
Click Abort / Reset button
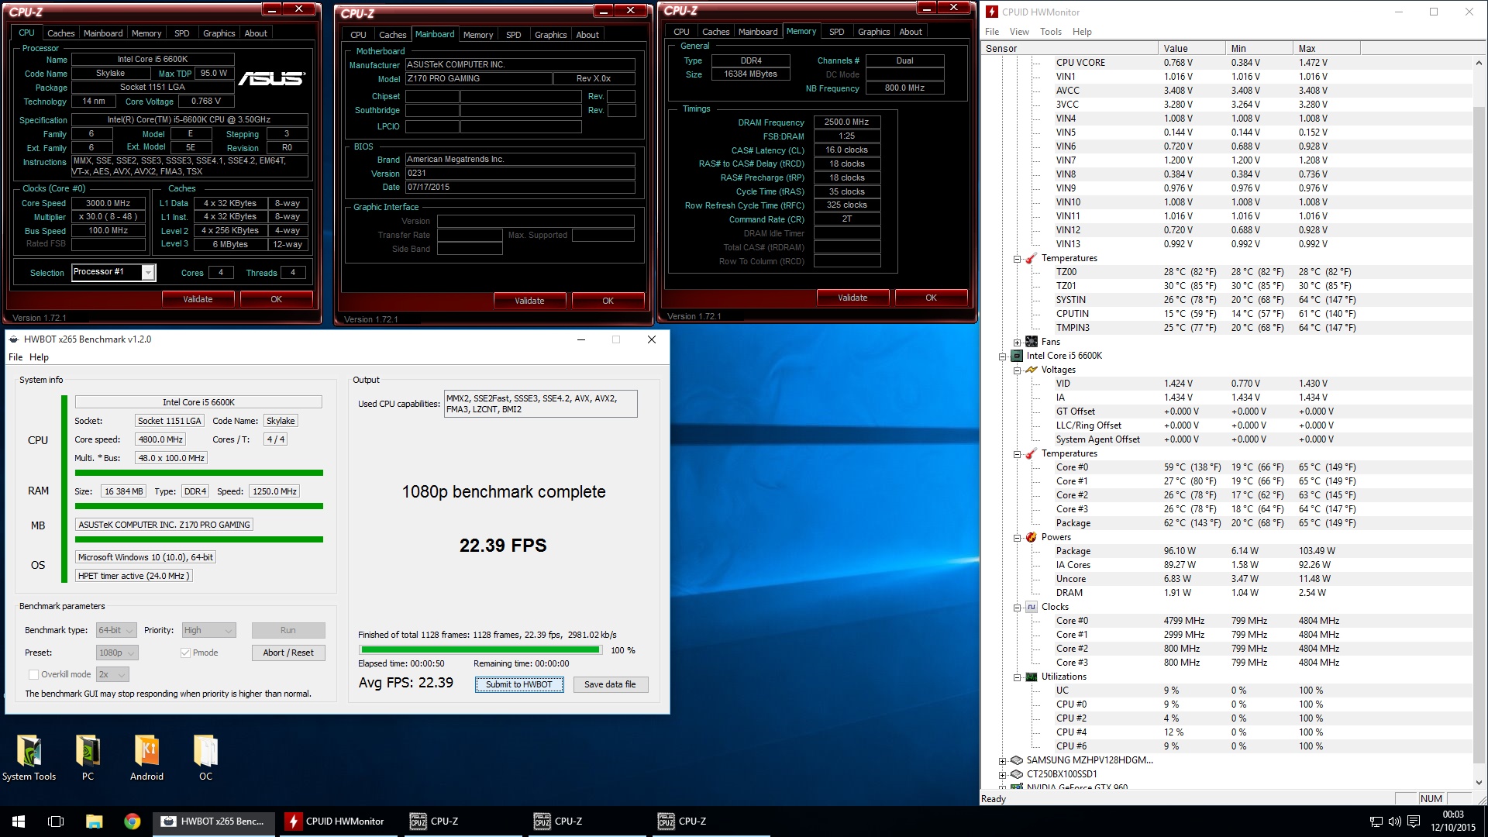288,653
